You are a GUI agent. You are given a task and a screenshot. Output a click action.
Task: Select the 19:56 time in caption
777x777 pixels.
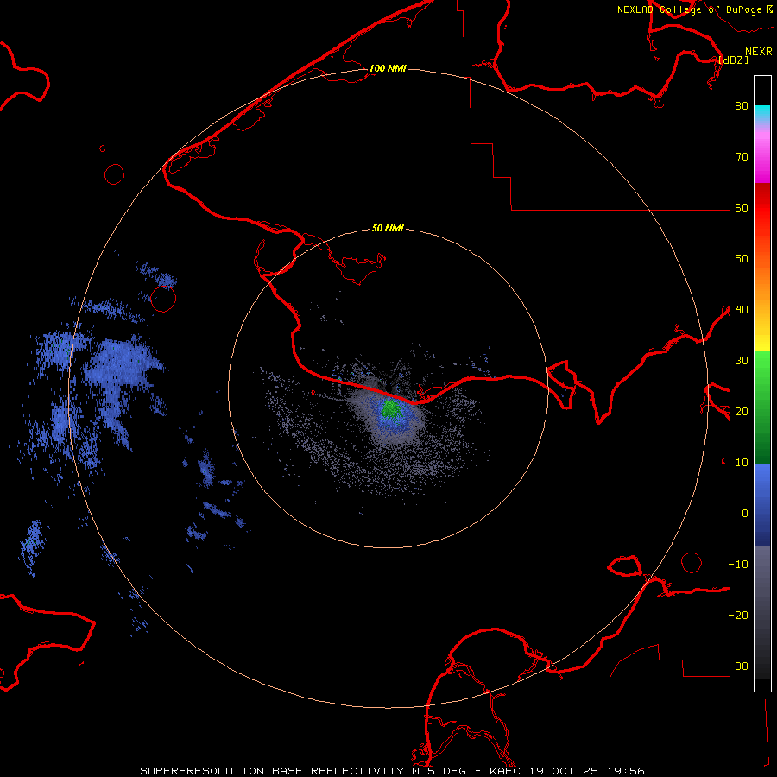(627, 771)
